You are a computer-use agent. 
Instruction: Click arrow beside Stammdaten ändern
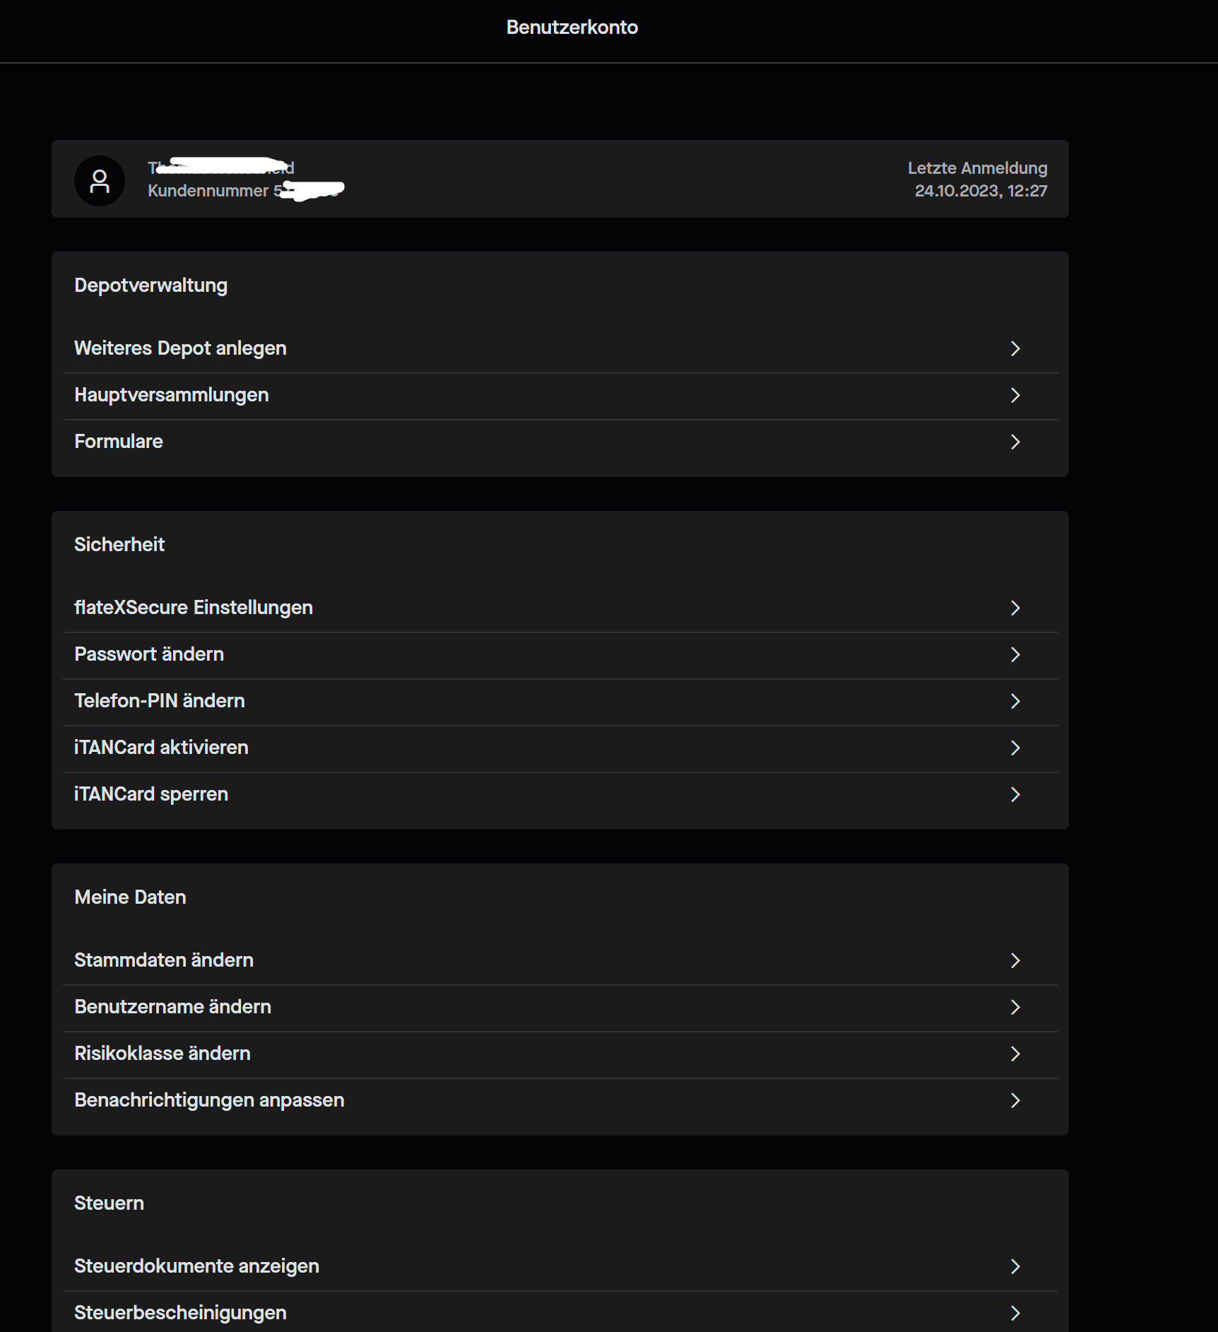click(x=1015, y=960)
